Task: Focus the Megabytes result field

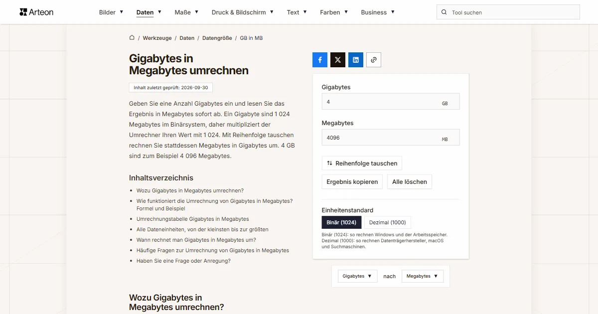Action: 391,138
